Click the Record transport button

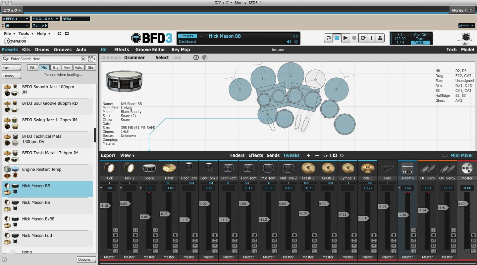pos(354,38)
